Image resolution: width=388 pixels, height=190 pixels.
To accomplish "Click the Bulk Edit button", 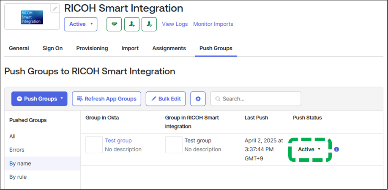I will point(166,99).
